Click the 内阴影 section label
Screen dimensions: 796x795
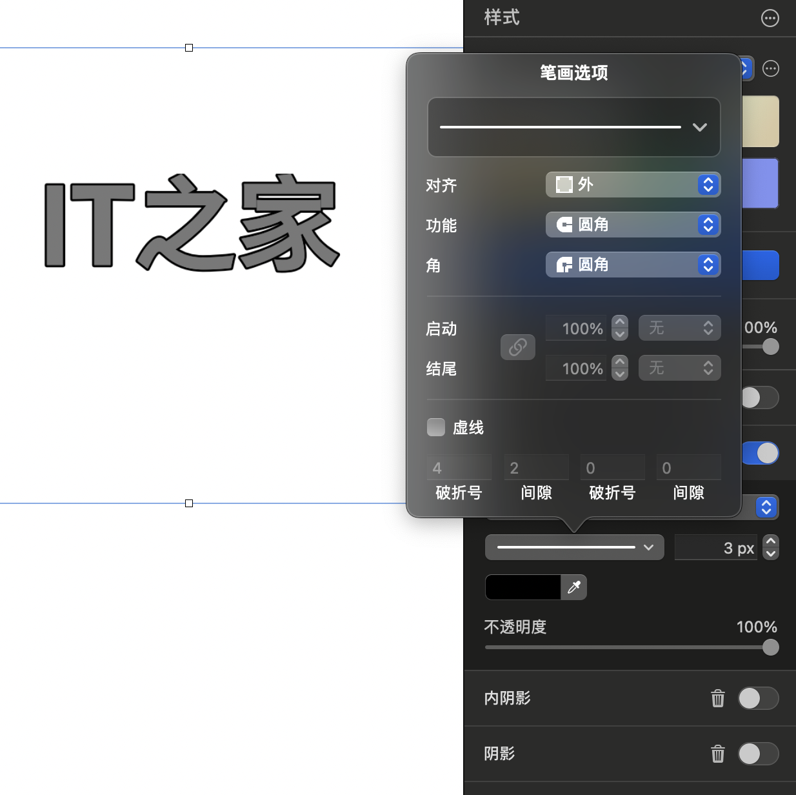(x=508, y=698)
